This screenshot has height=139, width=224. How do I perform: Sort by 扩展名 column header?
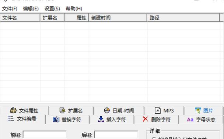coord(52,18)
